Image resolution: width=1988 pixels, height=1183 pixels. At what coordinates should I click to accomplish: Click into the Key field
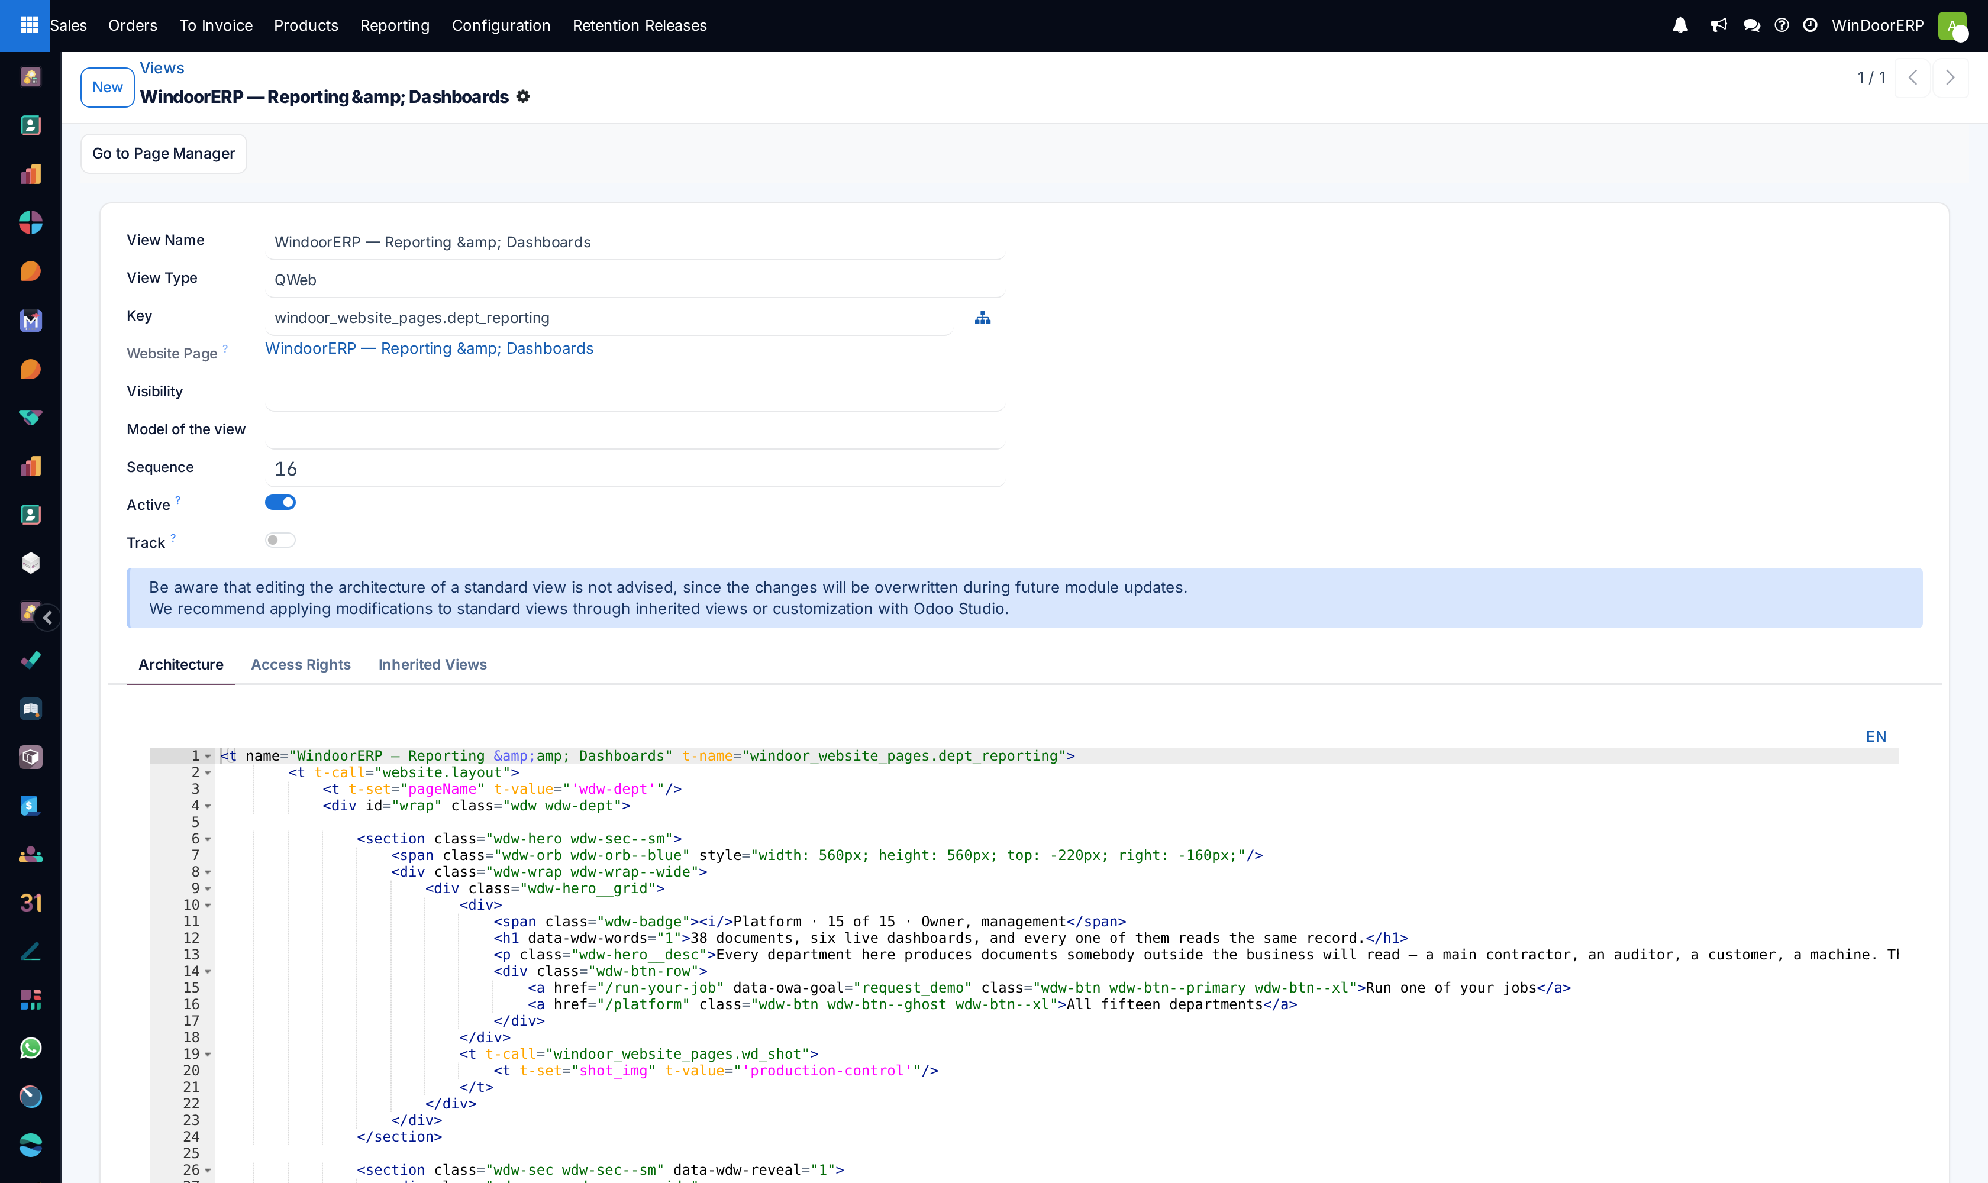pyautogui.click(x=609, y=318)
